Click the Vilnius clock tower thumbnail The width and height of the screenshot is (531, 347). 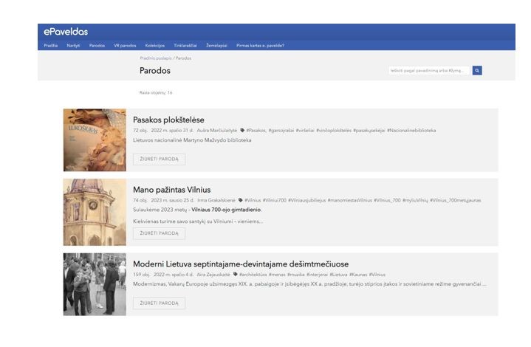(95, 213)
